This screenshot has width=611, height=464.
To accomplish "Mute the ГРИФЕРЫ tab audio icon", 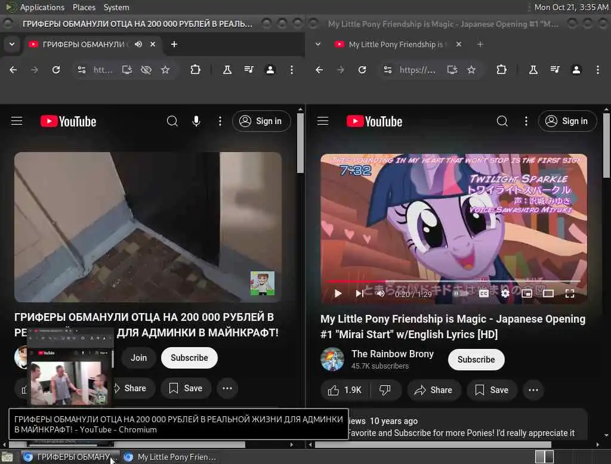I will (138, 44).
